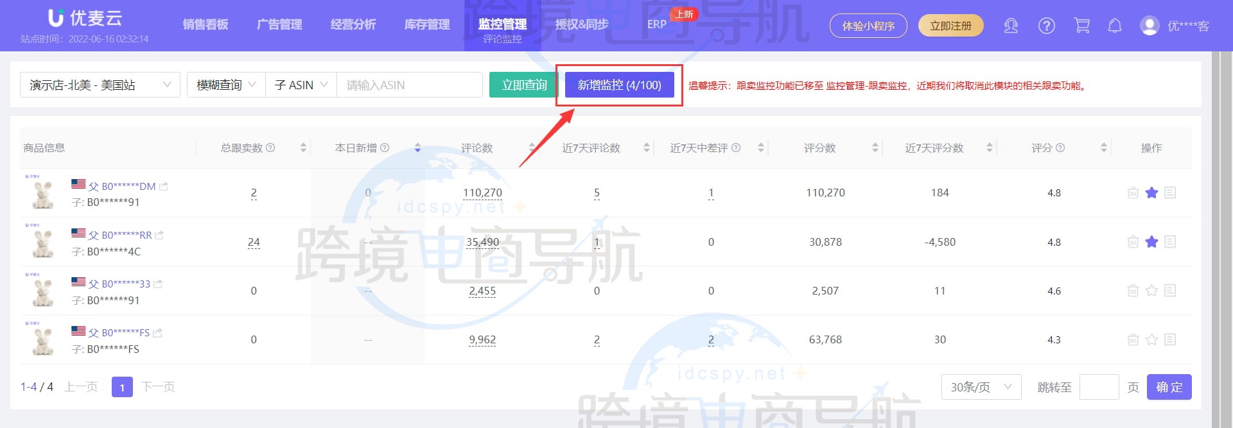The height and width of the screenshot is (428, 1233).
Task: Expand the 子 ASIN type dropdown
Action: pos(301,85)
